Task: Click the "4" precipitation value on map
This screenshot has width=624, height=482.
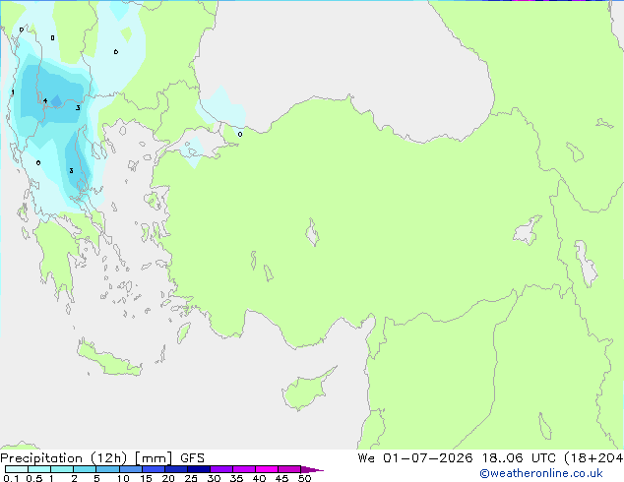Action: [45, 101]
